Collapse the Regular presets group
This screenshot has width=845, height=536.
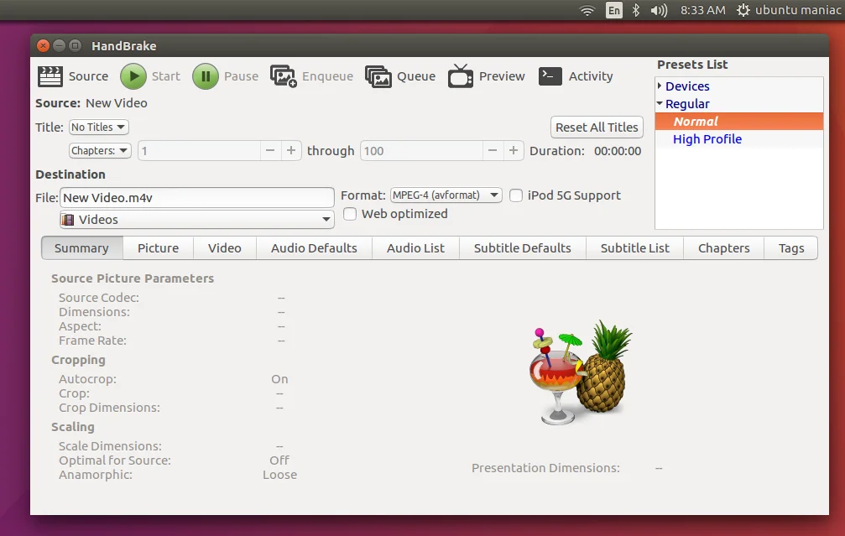click(x=660, y=103)
